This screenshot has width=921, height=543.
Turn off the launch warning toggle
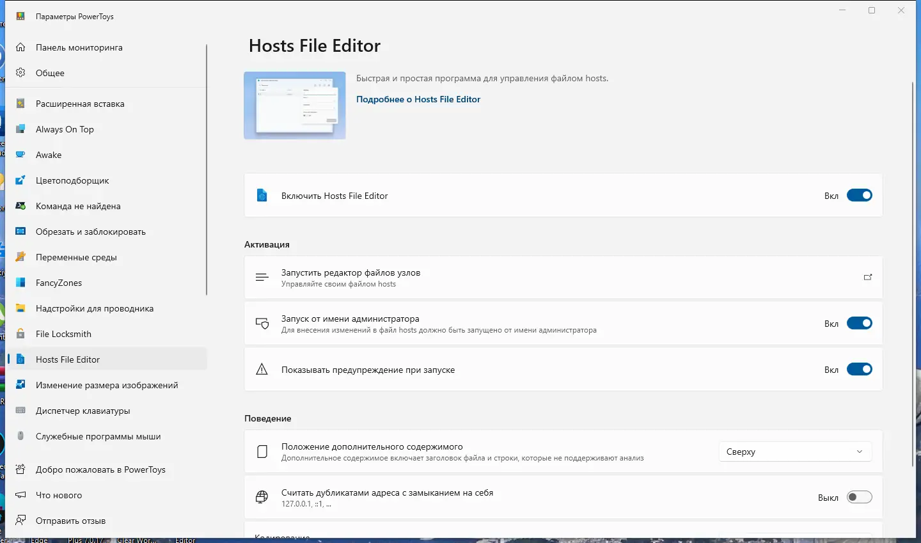pyautogui.click(x=859, y=370)
